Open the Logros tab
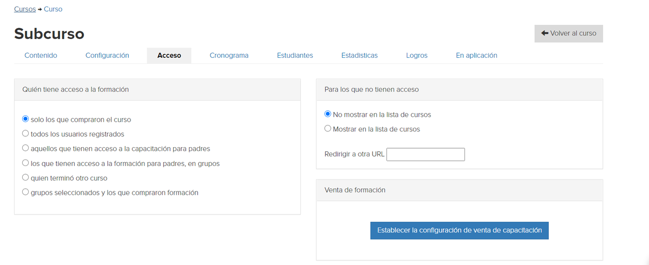 (417, 55)
